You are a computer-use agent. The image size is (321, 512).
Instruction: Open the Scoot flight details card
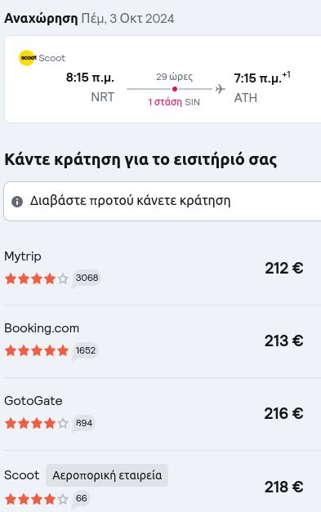(163, 79)
